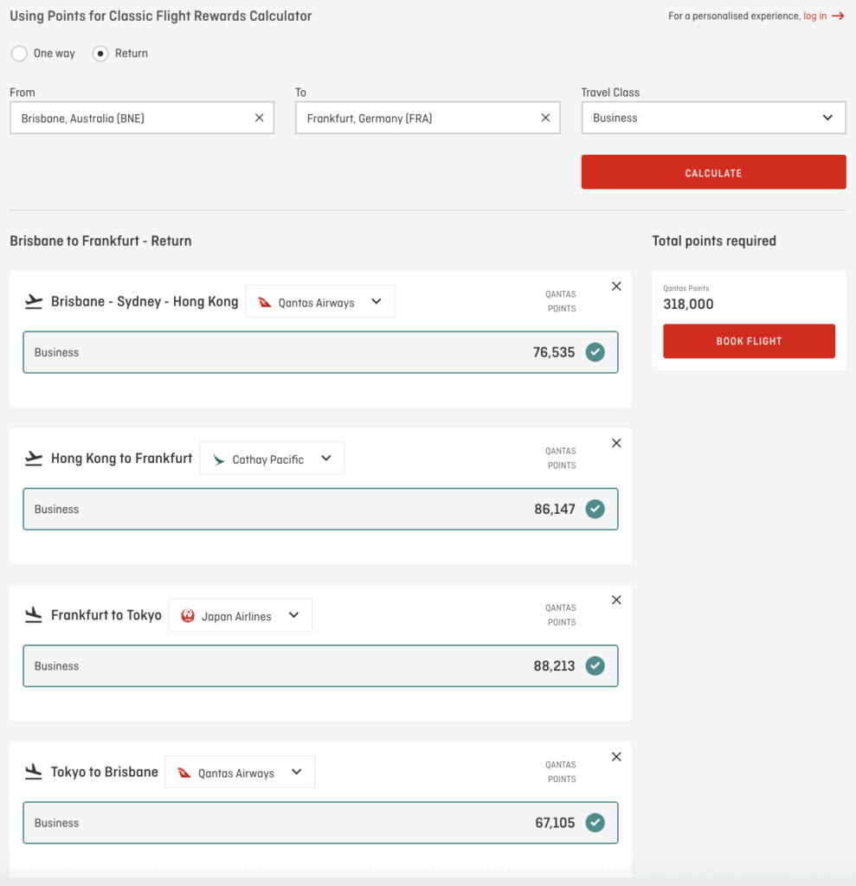This screenshot has width=856, height=886.
Task: Clear the Brisbane origin field with X
Action: click(x=260, y=118)
